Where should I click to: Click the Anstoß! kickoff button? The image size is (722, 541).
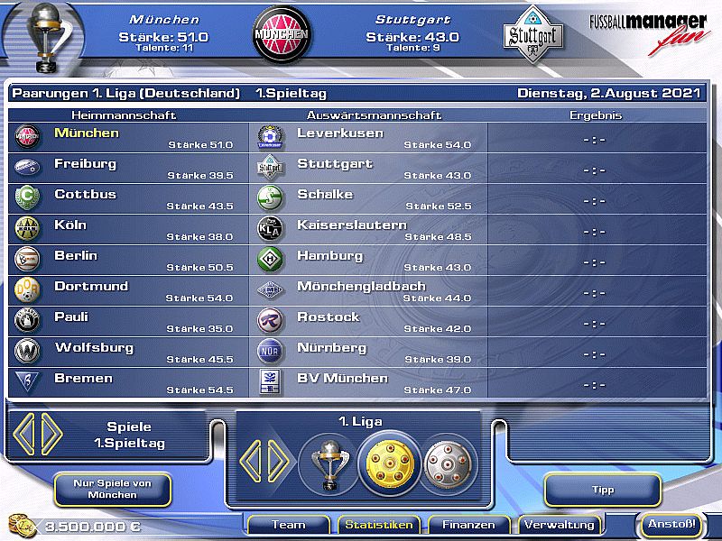pyautogui.click(x=671, y=525)
